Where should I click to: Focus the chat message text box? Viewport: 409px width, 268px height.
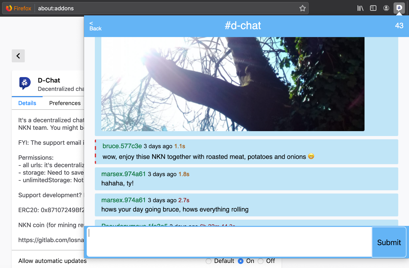click(x=229, y=242)
